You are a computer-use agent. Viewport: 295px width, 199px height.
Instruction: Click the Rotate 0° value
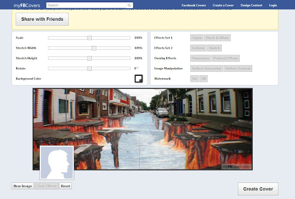click(136, 68)
